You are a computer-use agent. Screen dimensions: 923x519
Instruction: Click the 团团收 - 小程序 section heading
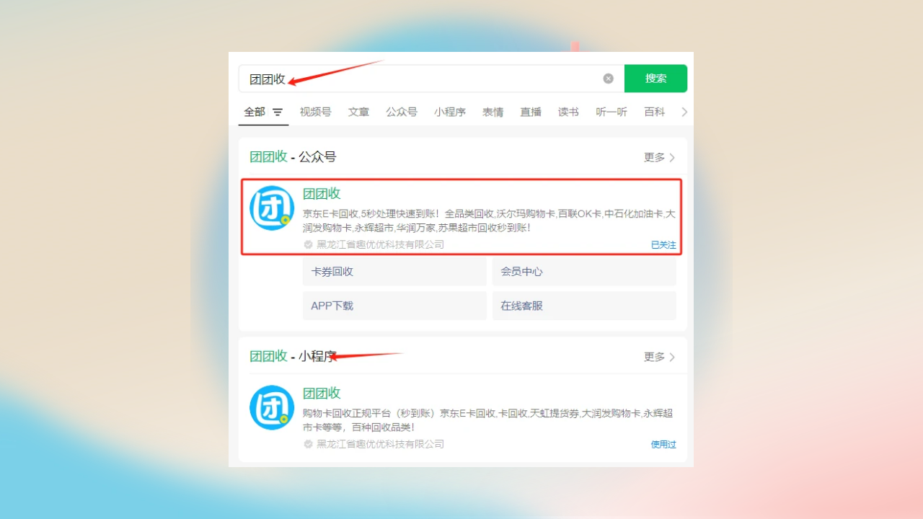[293, 356]
